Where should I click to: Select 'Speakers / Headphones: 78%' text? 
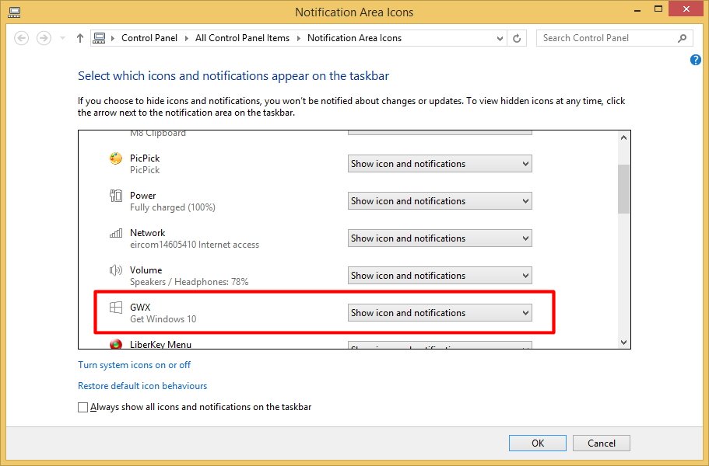click(x=189, y=282)
